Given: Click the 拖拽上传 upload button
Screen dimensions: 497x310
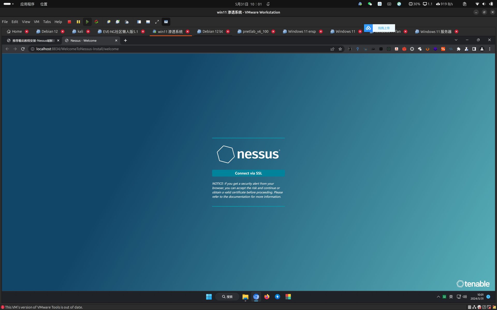Looking at the screenshot, I should tap(384, 28).
